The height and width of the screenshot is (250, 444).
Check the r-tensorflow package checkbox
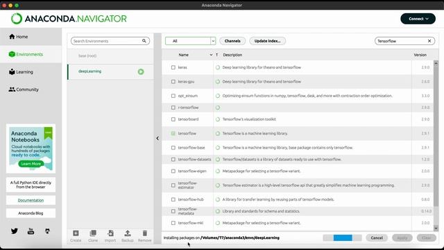[x=173, y=108]
